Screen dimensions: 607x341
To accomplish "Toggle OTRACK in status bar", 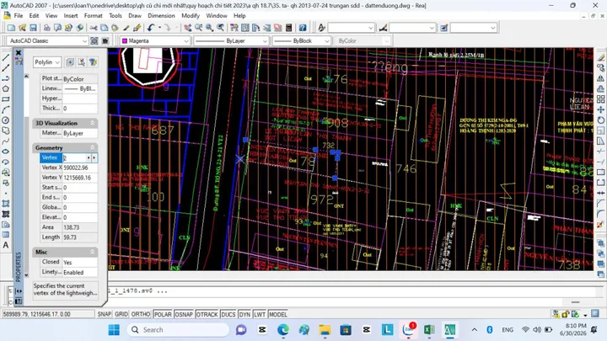I will pos(207,314).
